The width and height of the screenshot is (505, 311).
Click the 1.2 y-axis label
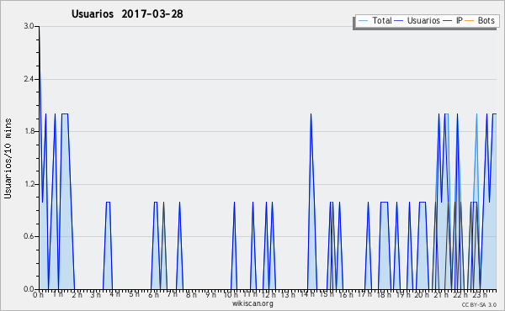[29, 184]
